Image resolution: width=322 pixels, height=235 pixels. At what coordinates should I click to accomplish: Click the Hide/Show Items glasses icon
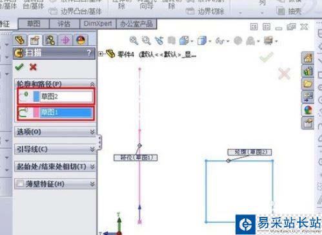[x=220, y=41]
